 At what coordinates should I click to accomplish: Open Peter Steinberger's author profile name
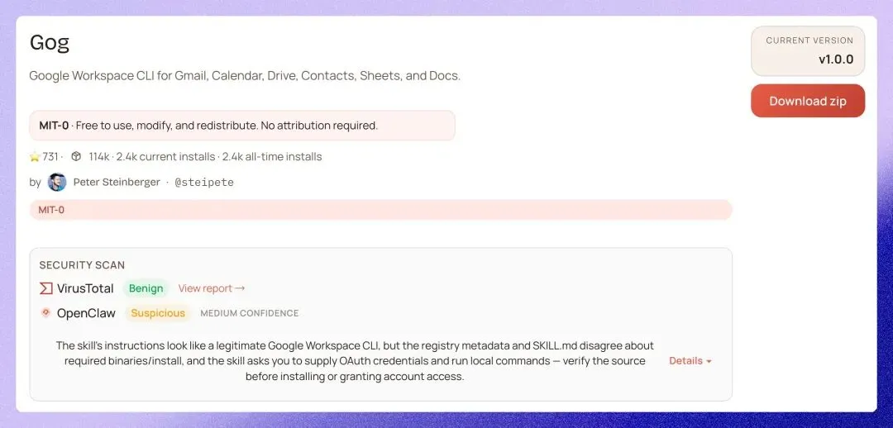click(117, 182)
